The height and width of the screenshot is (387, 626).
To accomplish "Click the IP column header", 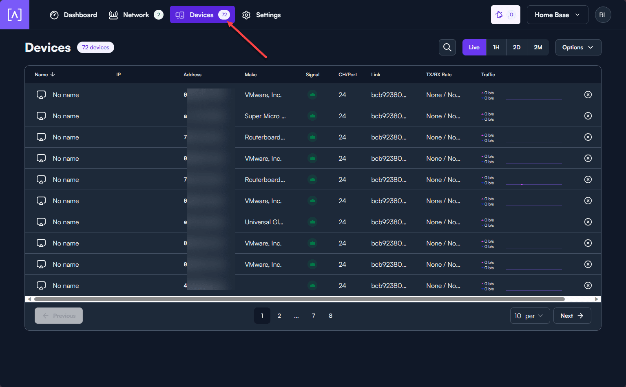I will pos(119,75).
